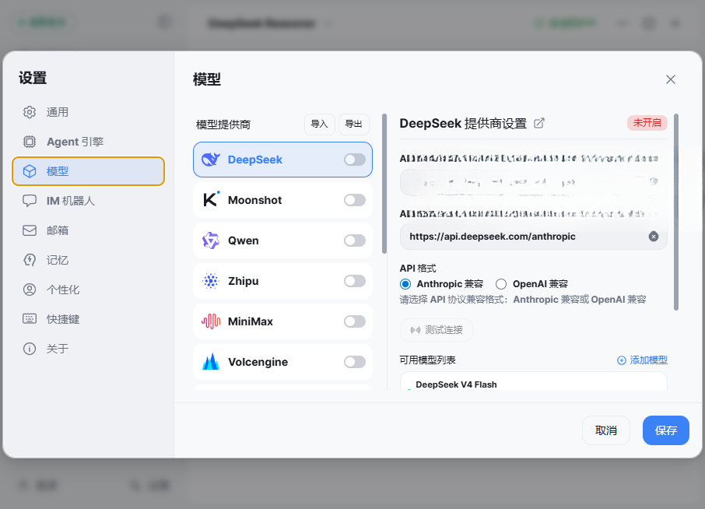Click the DeepSeek whale logo
The height and width of the screenshot is (509, 705).
tap(210, 160)
